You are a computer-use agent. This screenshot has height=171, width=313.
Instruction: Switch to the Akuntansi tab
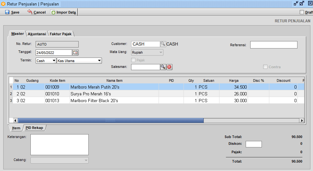point(37,34)
